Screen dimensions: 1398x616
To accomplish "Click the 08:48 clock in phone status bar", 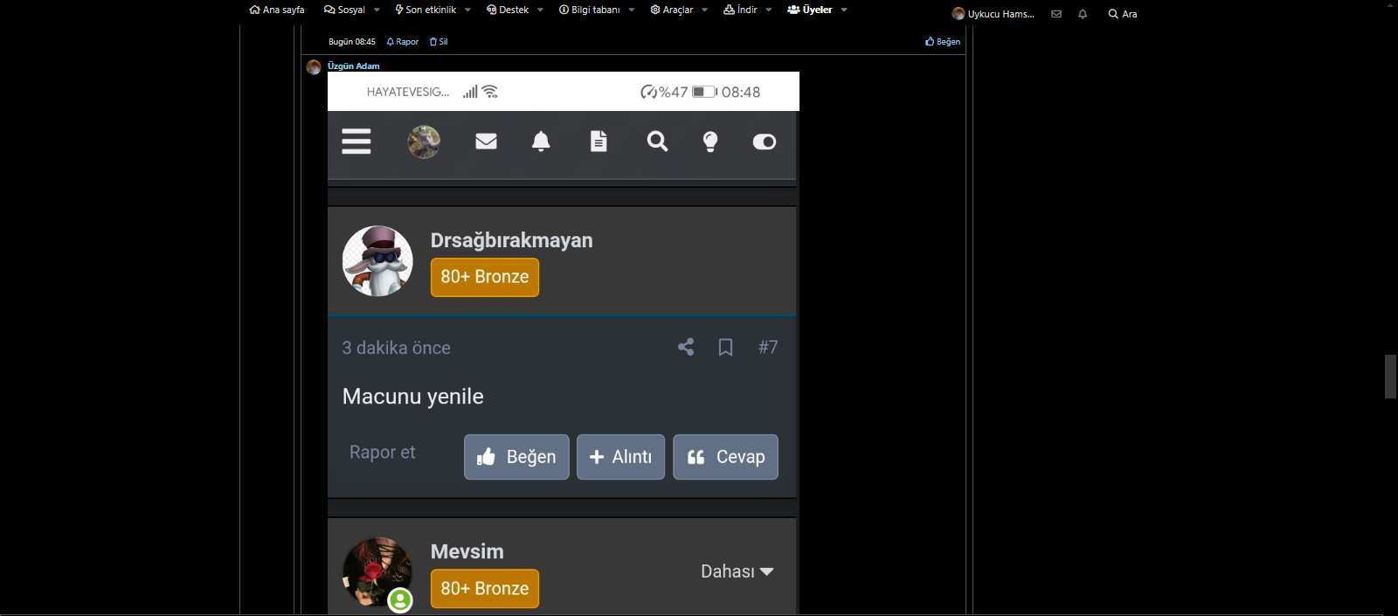I will pos(741,92).
